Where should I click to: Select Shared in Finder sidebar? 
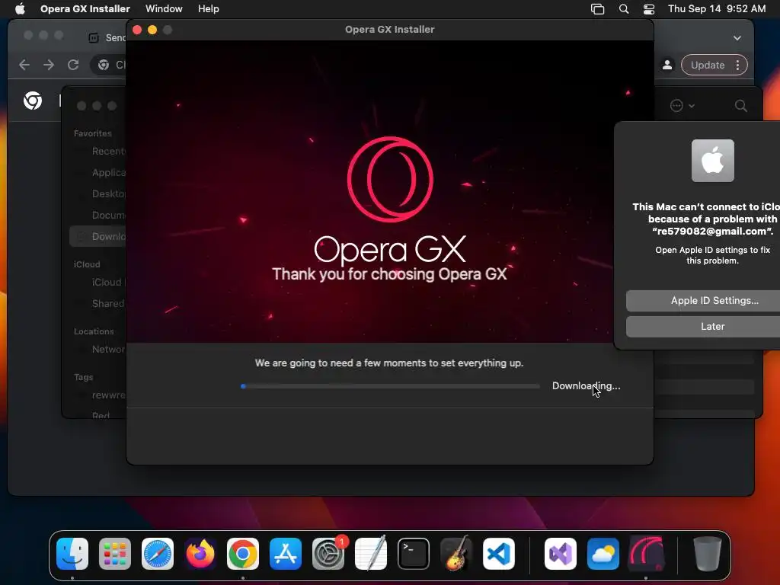[98, 303]
